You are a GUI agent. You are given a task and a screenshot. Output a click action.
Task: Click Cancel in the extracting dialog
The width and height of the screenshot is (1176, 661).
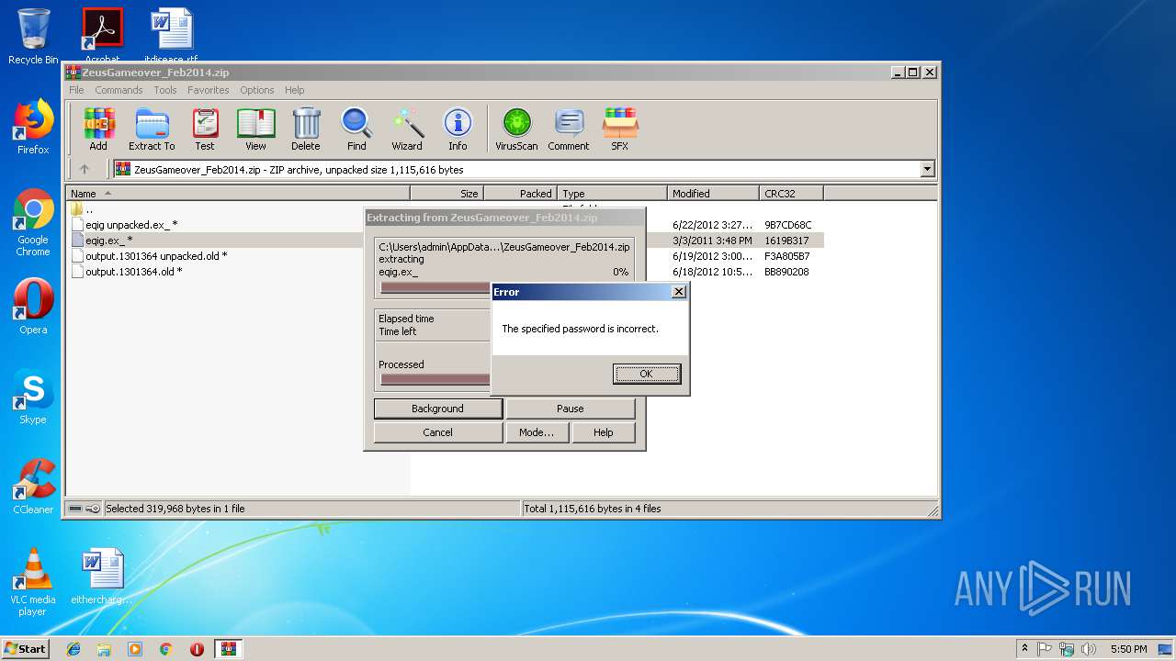pos(437,432)
